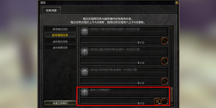Click the key reward icon of mage quest

(x=165, y=61)
